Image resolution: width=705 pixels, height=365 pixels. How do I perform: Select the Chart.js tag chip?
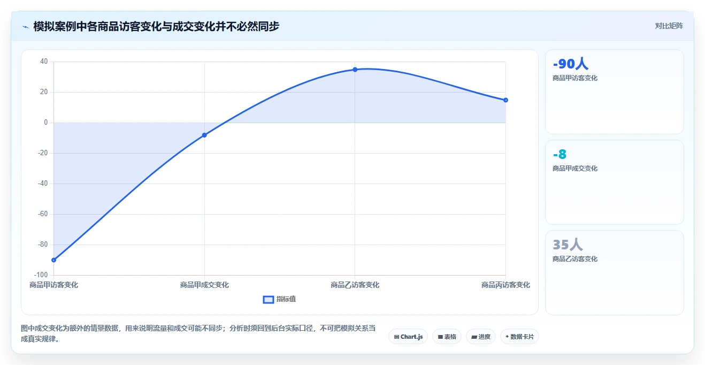click(x=408, y=337)
